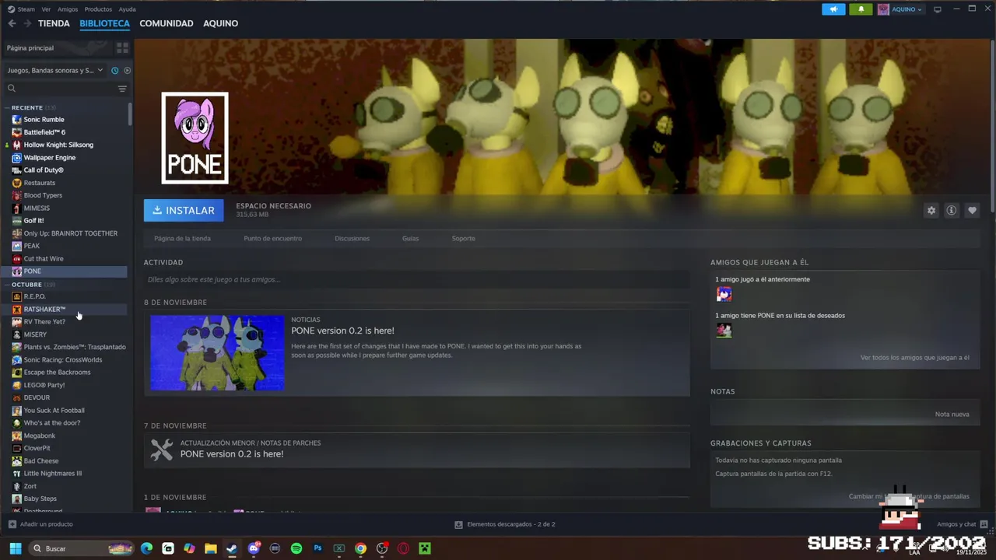Click the blue INSTALAR button

pos(184,210)
